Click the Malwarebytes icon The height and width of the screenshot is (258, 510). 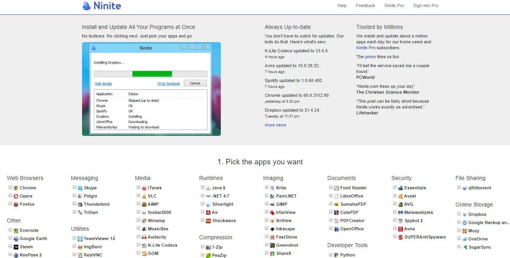[401, 213]
